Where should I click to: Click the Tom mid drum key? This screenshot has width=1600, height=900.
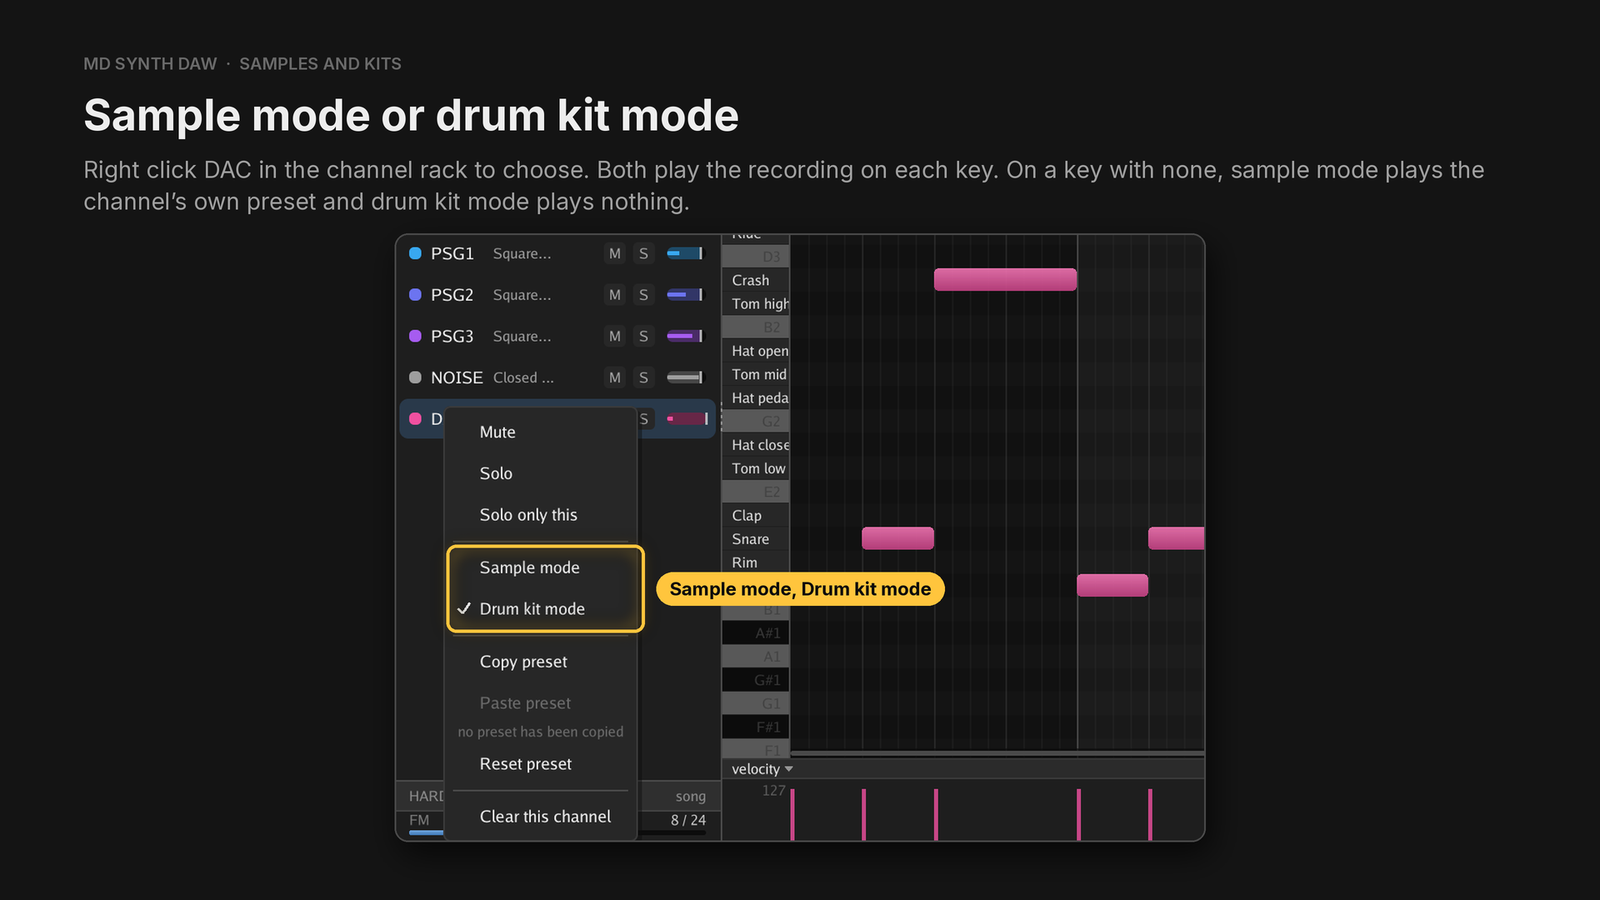coord(755,374)
